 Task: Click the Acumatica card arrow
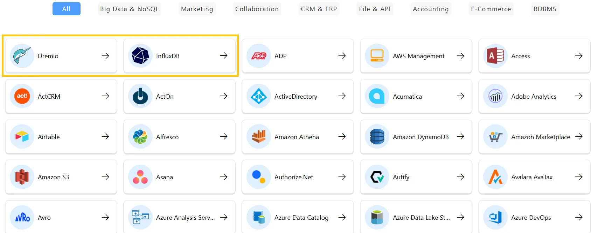click(x=460, y=96)
